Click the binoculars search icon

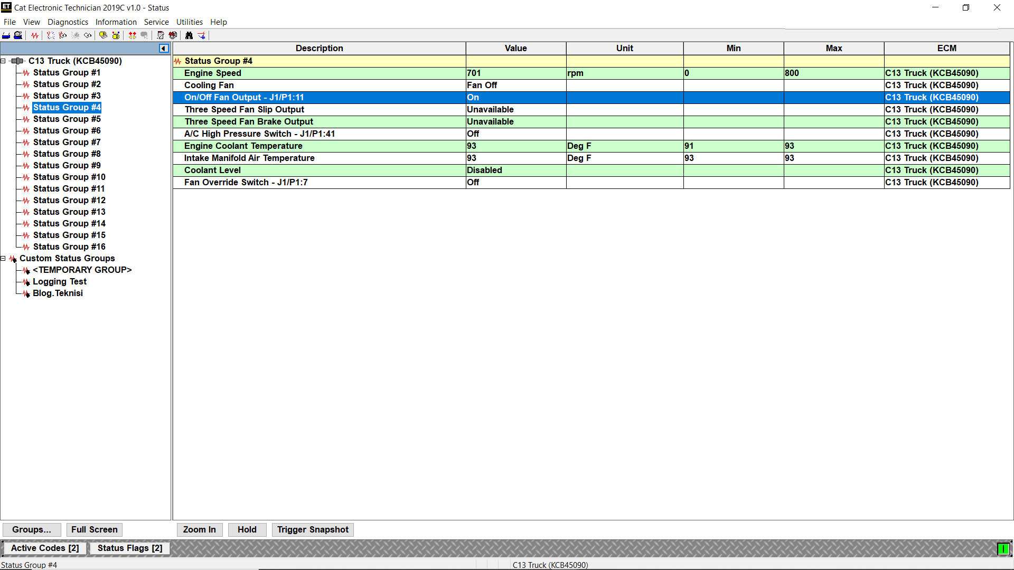189,35
